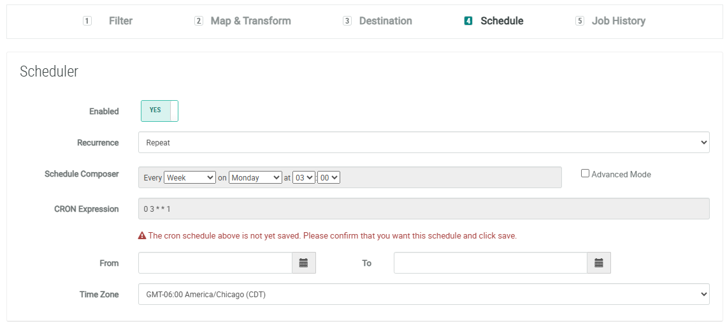Click the To date input field

(490, 263)
